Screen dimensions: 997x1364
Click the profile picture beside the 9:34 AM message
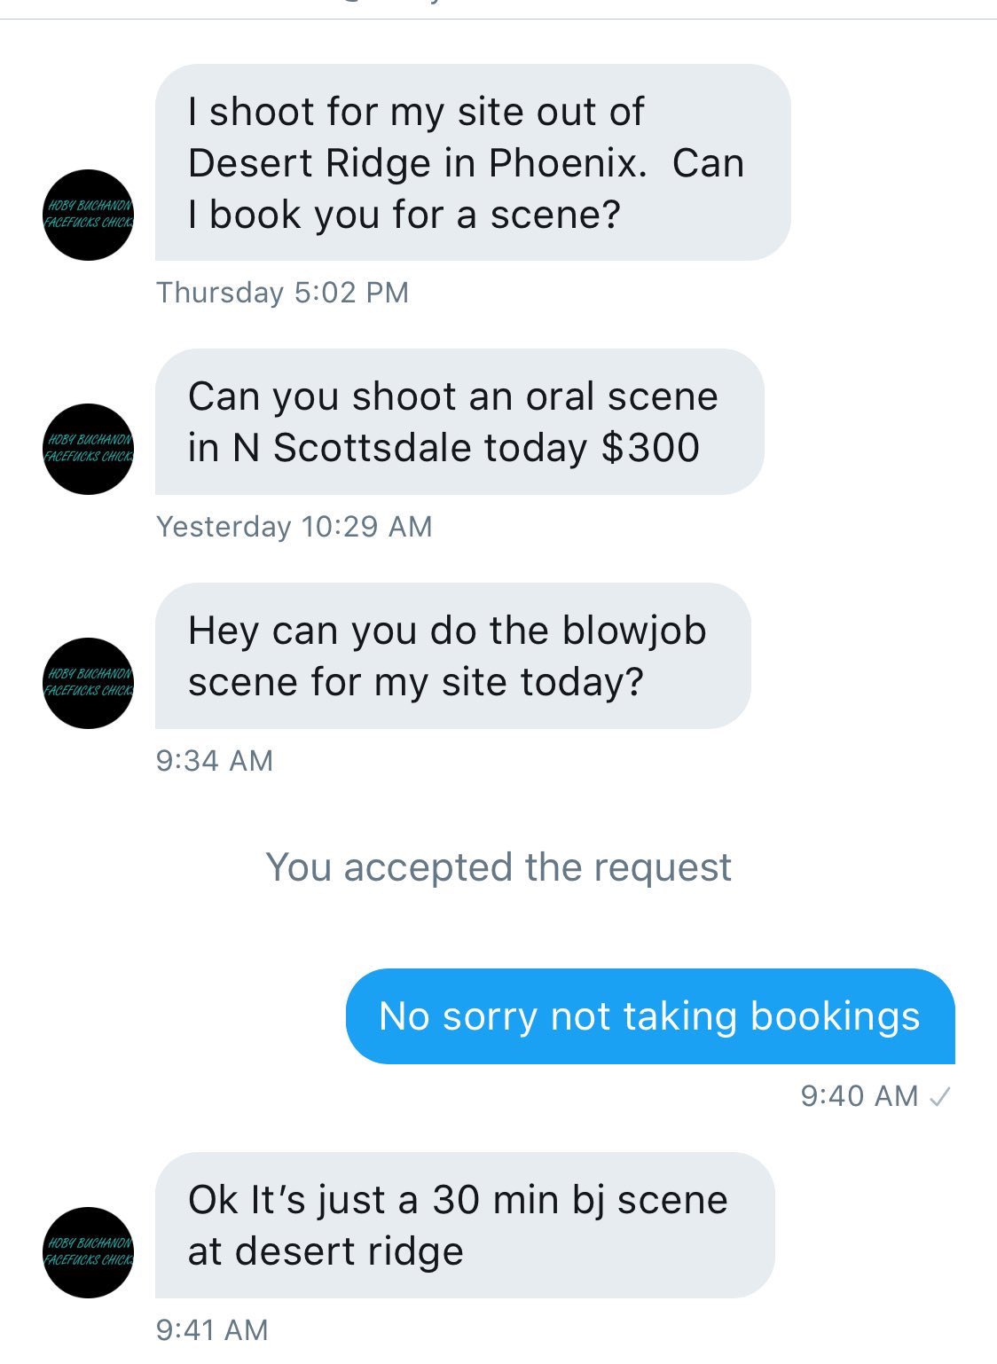tap(88, 683)
